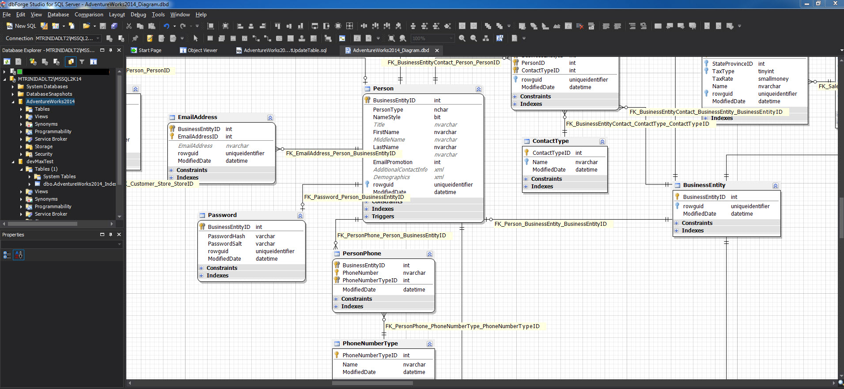
Task: Click the fit-to-window zoom icon
Action: 391,38
